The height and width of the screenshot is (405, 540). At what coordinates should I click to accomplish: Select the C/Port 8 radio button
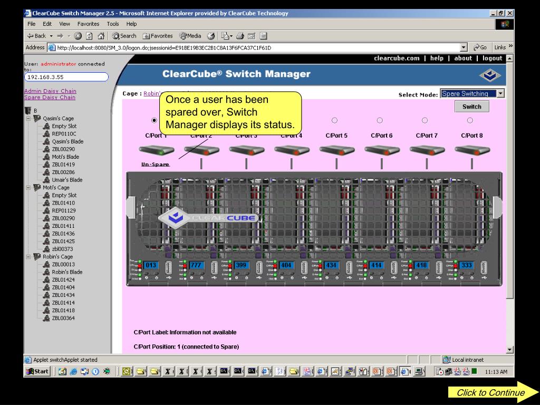(470, 120)
